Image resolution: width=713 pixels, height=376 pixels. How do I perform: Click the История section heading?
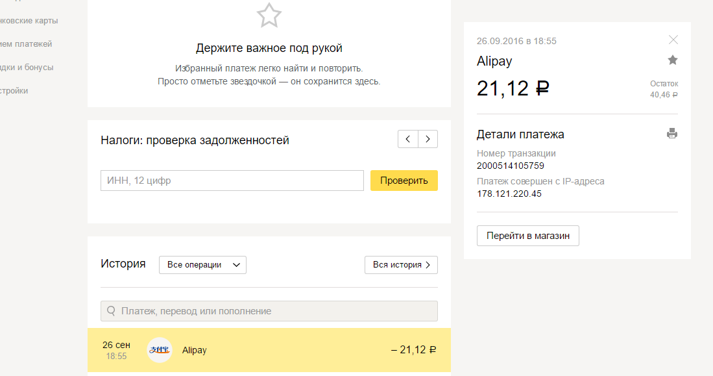pos(123,264)
